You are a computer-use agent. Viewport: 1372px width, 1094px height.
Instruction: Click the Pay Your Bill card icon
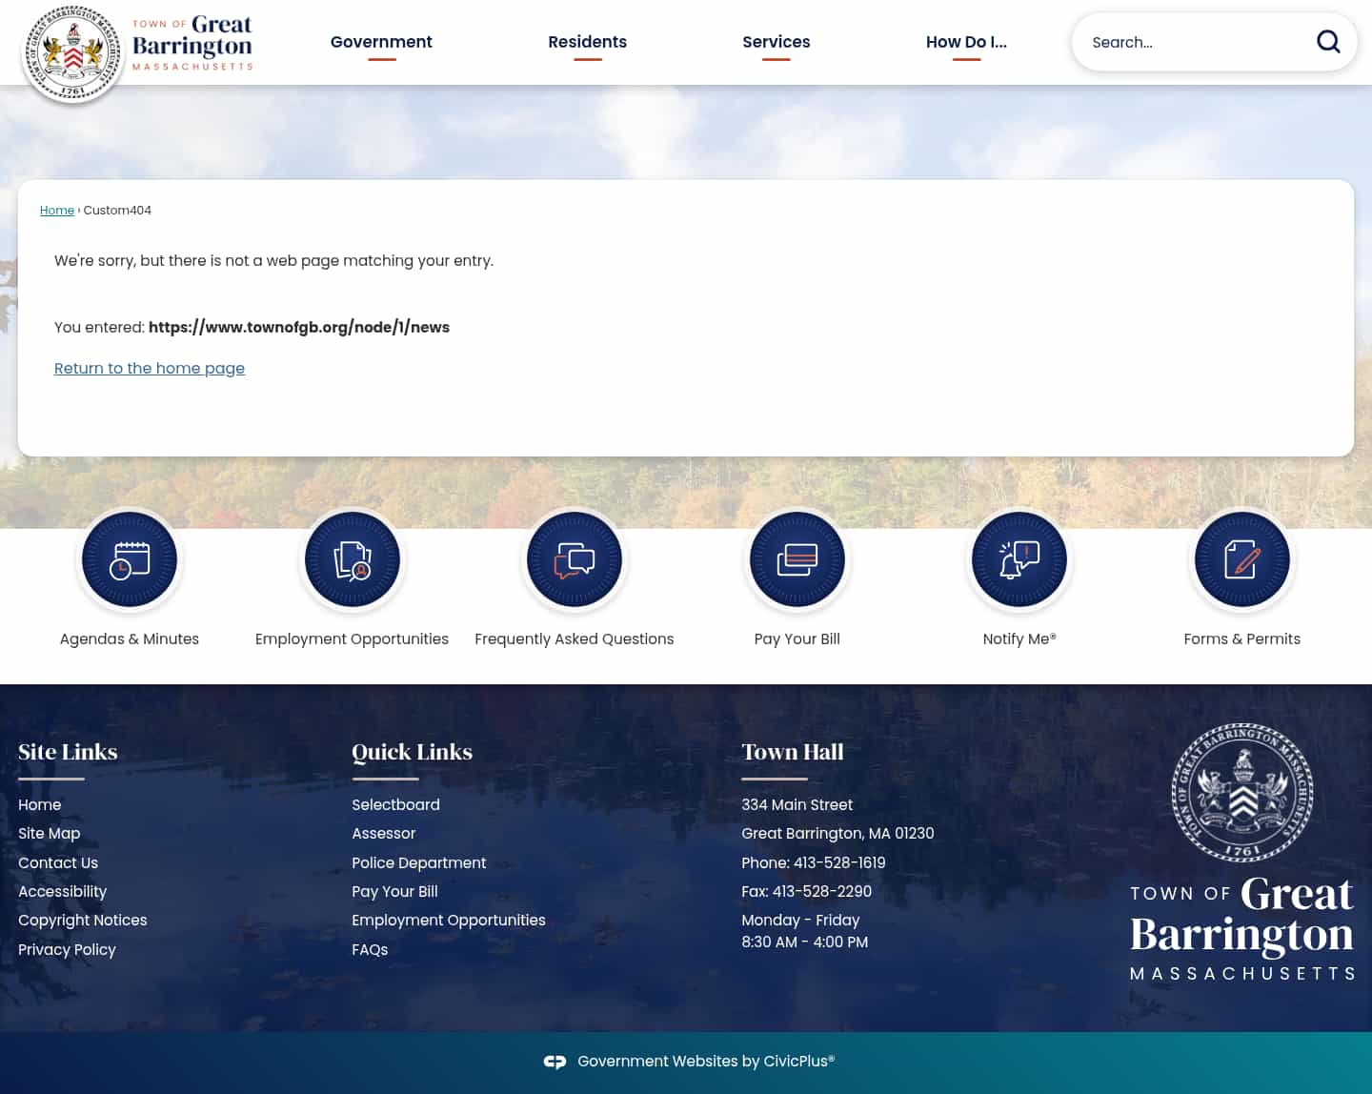point(797,559)
